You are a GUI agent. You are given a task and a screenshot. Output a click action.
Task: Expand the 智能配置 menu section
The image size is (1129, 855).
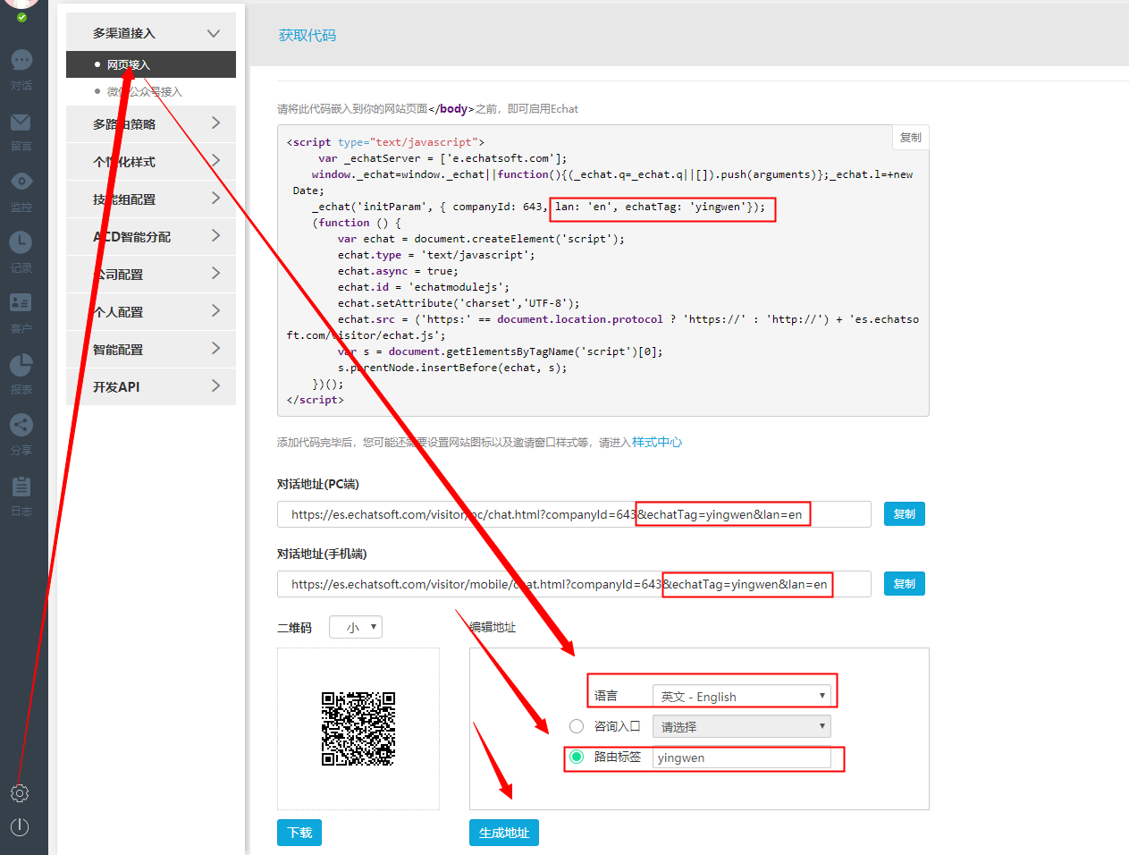[x=151, y=349]
